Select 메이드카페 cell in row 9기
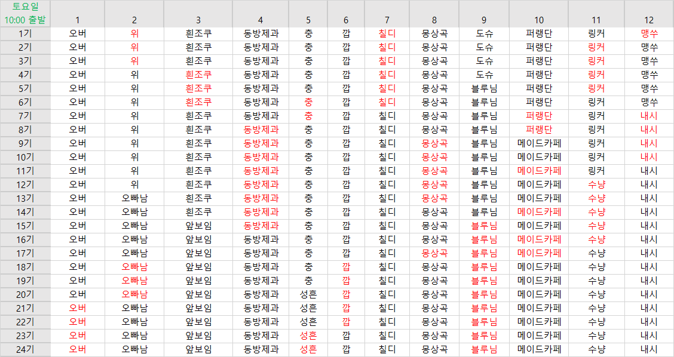 [539, 143]
